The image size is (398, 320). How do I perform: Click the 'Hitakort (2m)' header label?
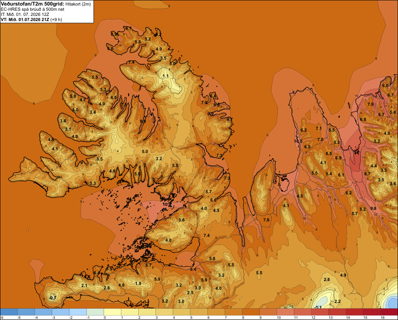(x=78, y=4)
